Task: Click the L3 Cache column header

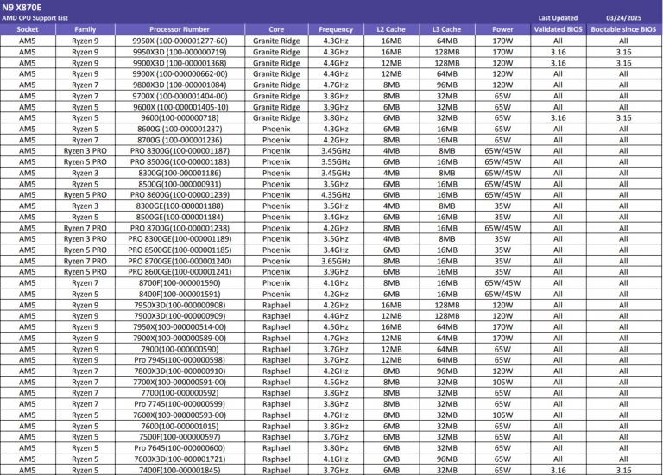Action: click(x=447, y=29)
